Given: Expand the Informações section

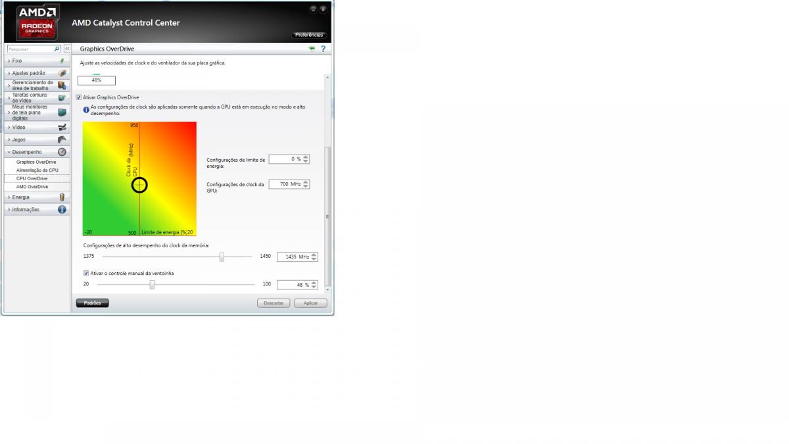Looking at the screenshot, I should (36, 209).
